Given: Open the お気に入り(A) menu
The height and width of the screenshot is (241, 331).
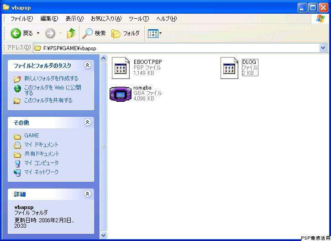Looking at the screenshot, I should pos(106,19).
